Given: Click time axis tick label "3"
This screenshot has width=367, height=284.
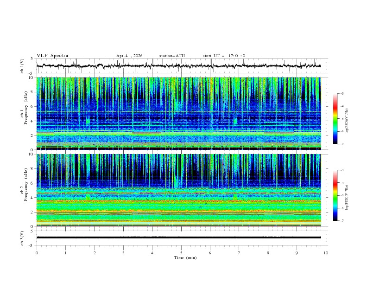Looking at the screenshot, I should click(x=123, y=253).
